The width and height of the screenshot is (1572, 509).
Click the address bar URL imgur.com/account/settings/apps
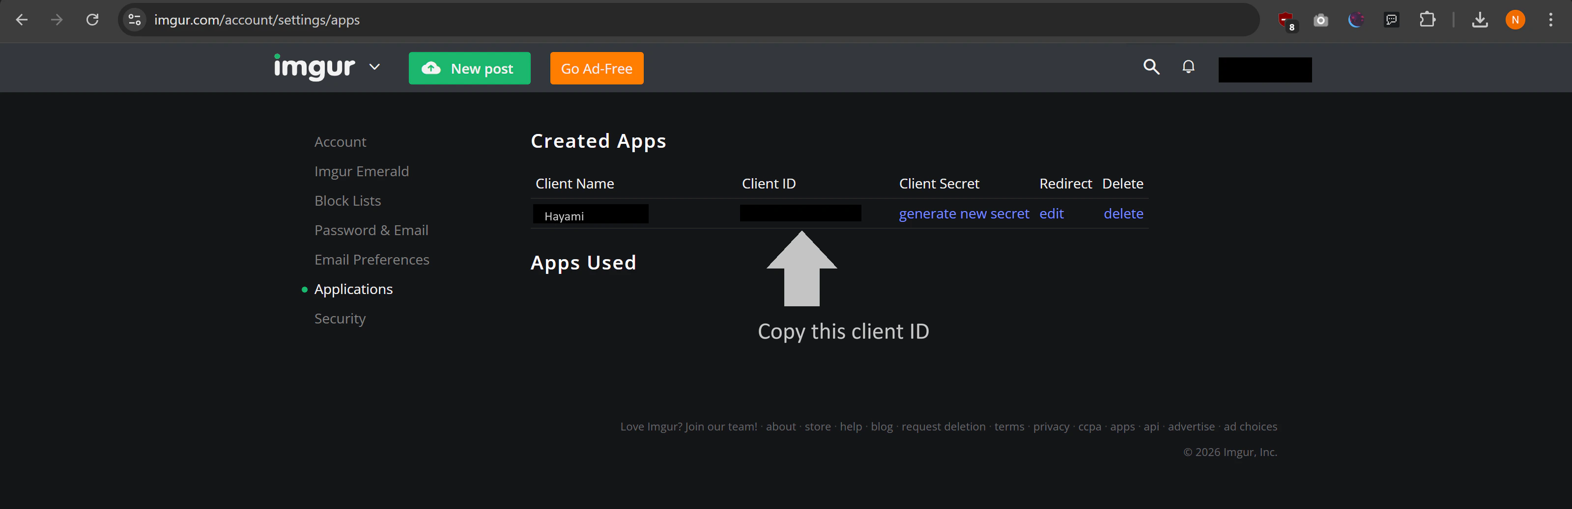(257, 20)
